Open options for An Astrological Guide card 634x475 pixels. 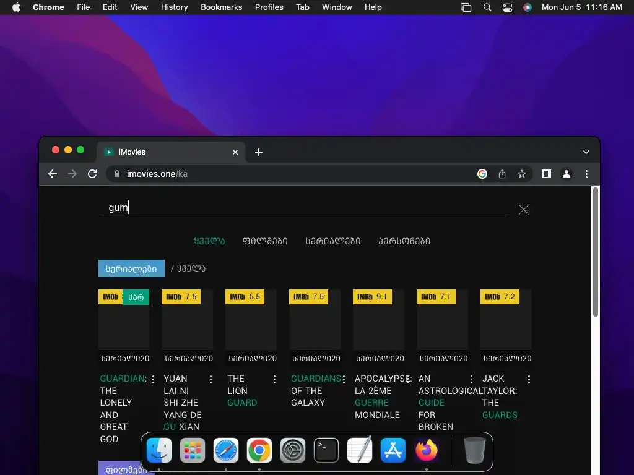click(x=471, y=379)
